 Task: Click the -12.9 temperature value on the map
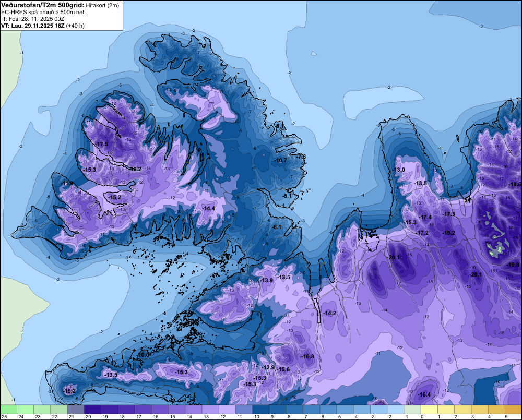268,367
